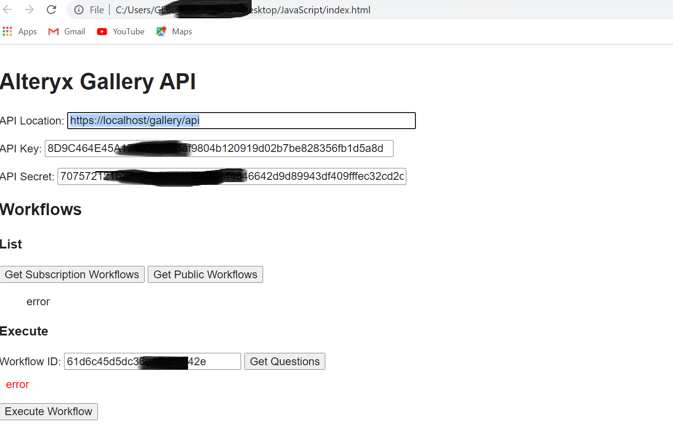Click the Get Public Workflows button
This screenshot has height=427, width=673.
pyautogui.click(x=205, y=274)
